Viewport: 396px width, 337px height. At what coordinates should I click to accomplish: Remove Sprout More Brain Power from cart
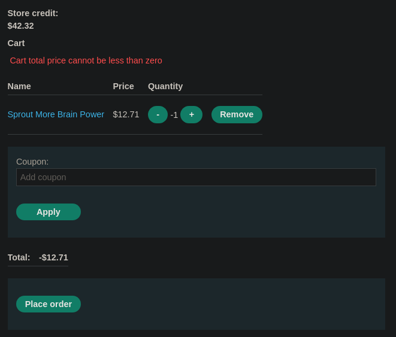point(237,114)
